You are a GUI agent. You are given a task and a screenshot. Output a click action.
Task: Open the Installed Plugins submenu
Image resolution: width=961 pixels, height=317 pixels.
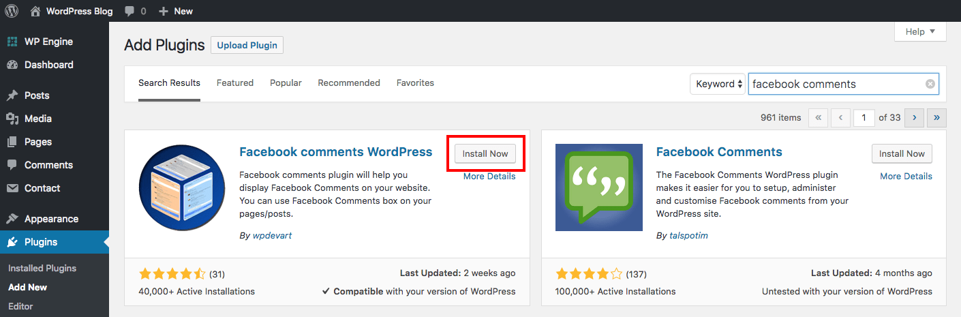coord(42,268)
